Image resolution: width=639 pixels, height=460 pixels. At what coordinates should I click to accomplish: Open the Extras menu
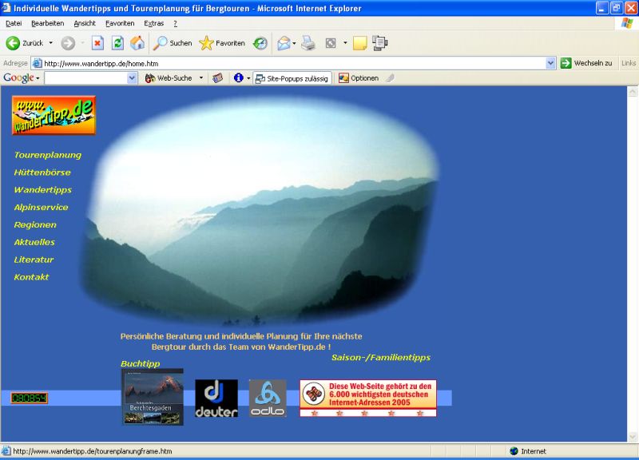154,23
